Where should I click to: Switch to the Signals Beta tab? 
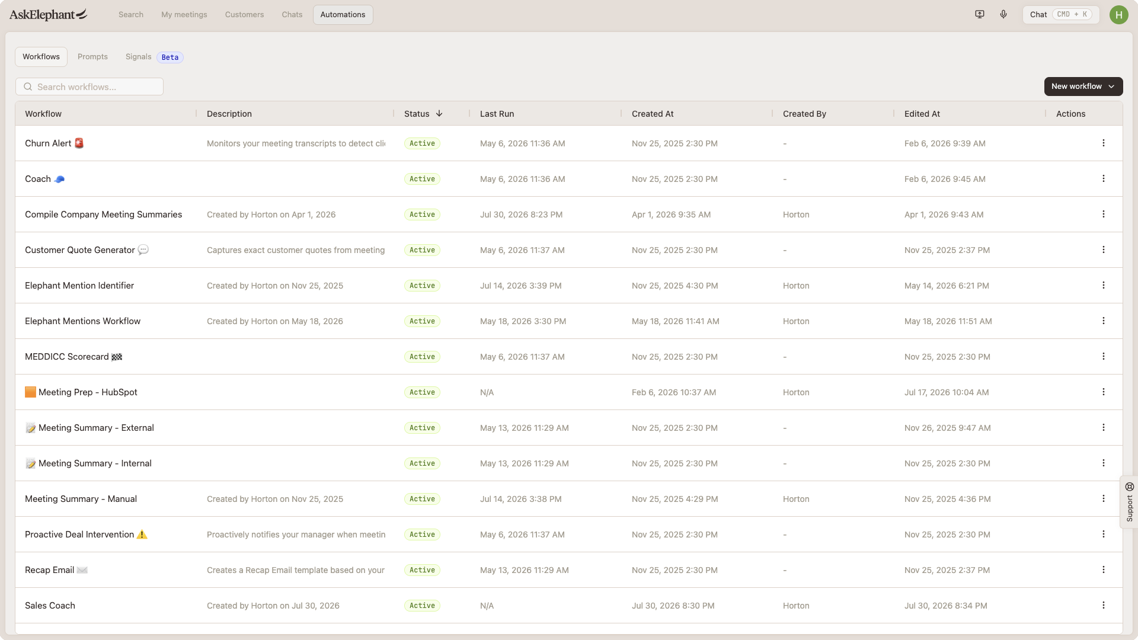tap(154, 57)
